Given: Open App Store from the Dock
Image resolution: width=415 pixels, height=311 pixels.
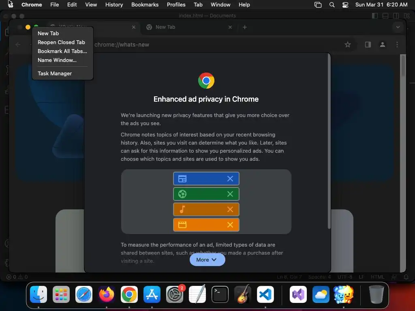Looking at the screenshot, I should (152, 294).
